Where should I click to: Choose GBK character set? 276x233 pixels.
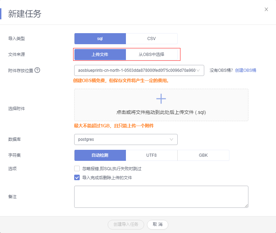pos(203,155)
